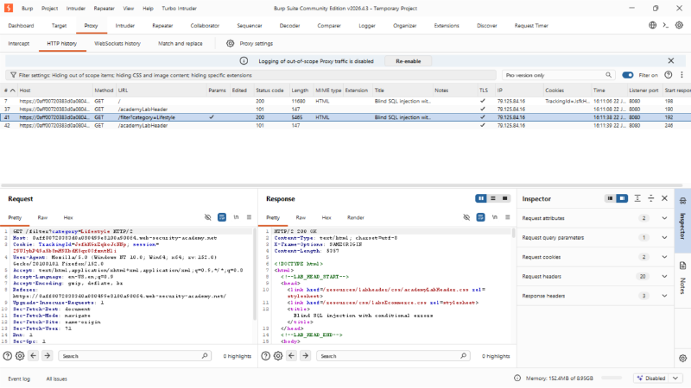Open the terminal prompt icon in top bar

pos(665,25)
